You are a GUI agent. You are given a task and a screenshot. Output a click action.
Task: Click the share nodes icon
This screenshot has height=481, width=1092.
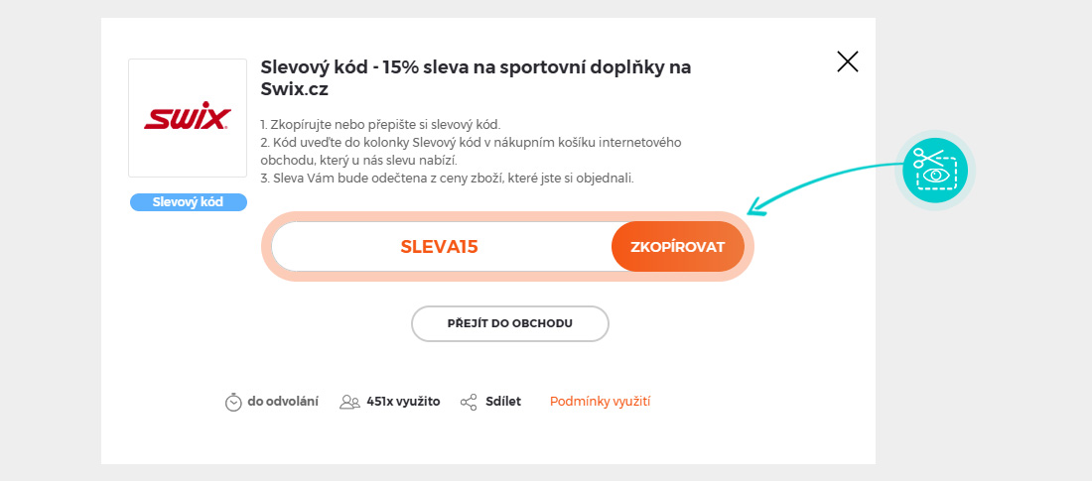[x=470, y=402]
